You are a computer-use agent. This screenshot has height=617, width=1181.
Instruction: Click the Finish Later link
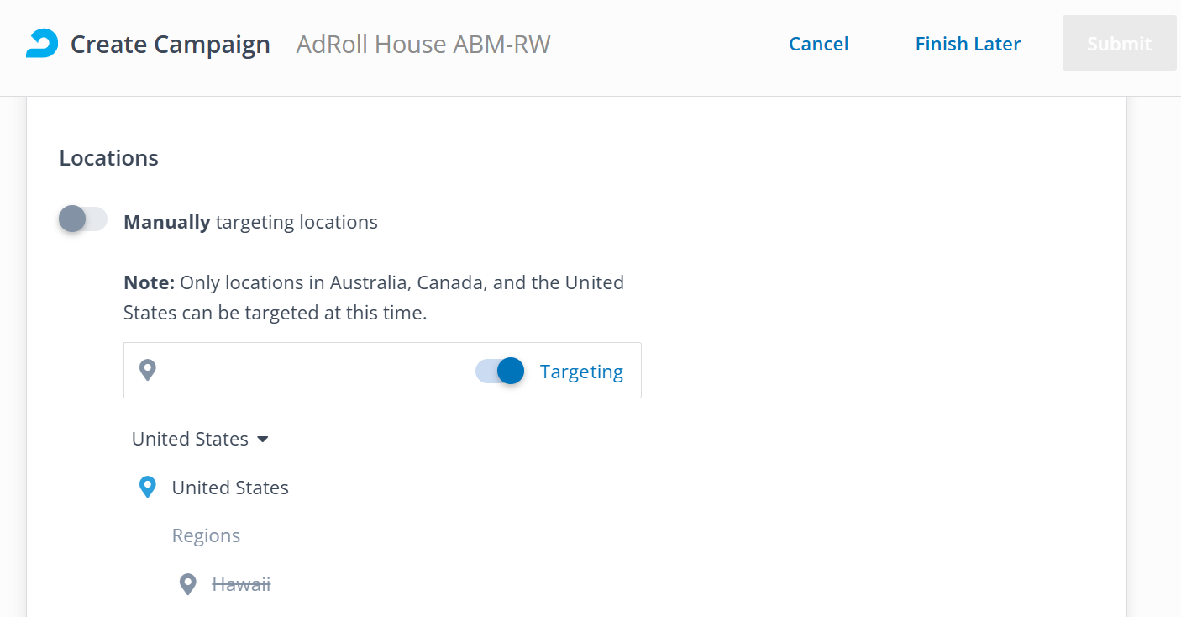click(968, 44)
